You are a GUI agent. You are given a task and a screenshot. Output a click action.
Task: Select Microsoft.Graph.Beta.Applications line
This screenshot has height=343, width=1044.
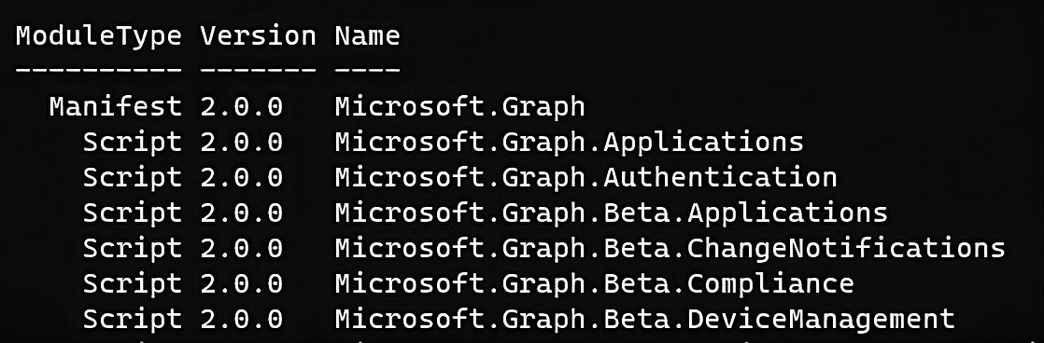tap(612, 213)
